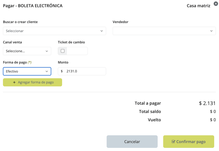Image resolution: width=219 pixels, height=151 pixels.
Task: Focus the Monto amount input field
Action: (x=85, y=71)
